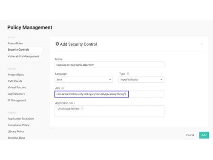Open the Language dropdown showing Java

84,79
